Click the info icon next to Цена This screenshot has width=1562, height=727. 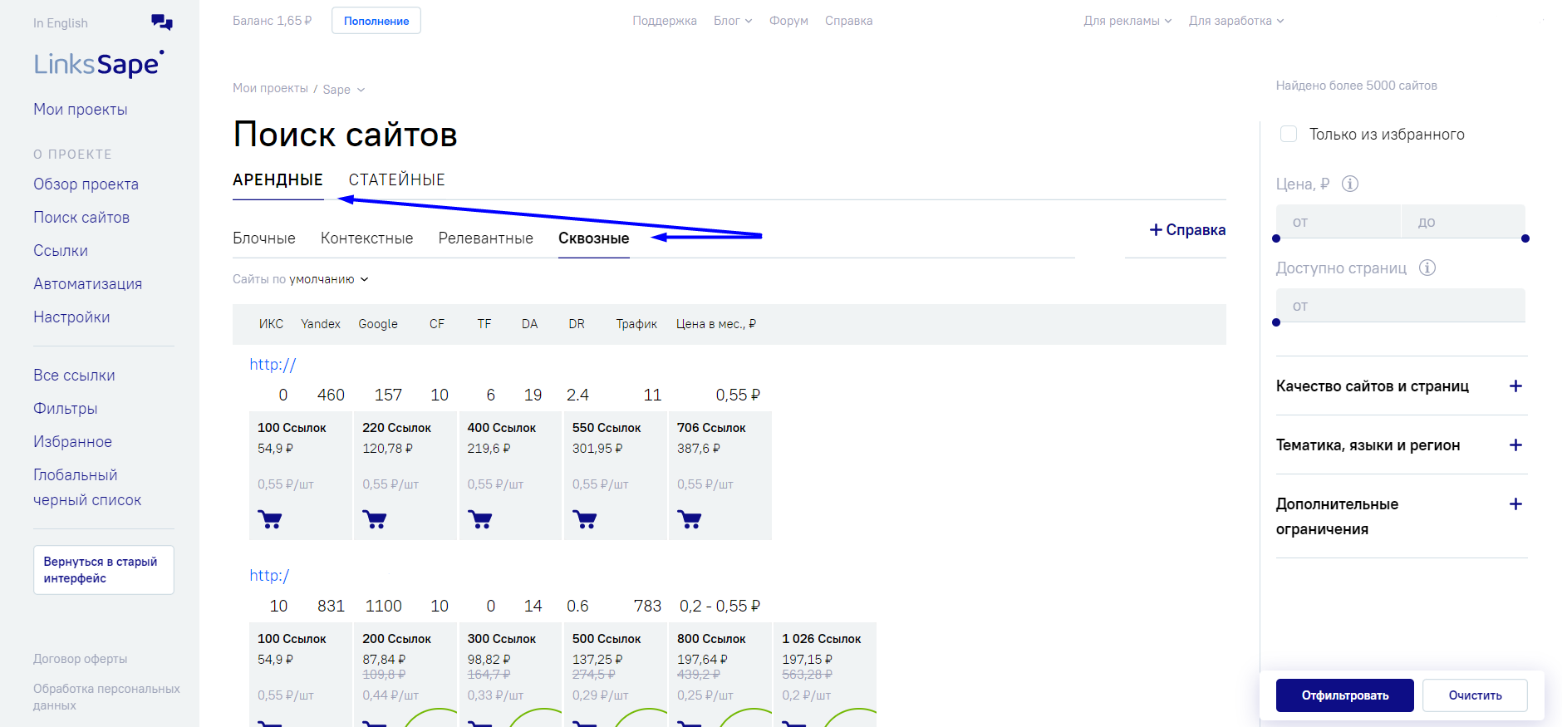pos(1350,184)
